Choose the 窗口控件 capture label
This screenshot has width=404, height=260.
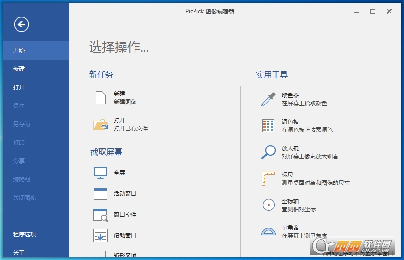coord(125,215)
